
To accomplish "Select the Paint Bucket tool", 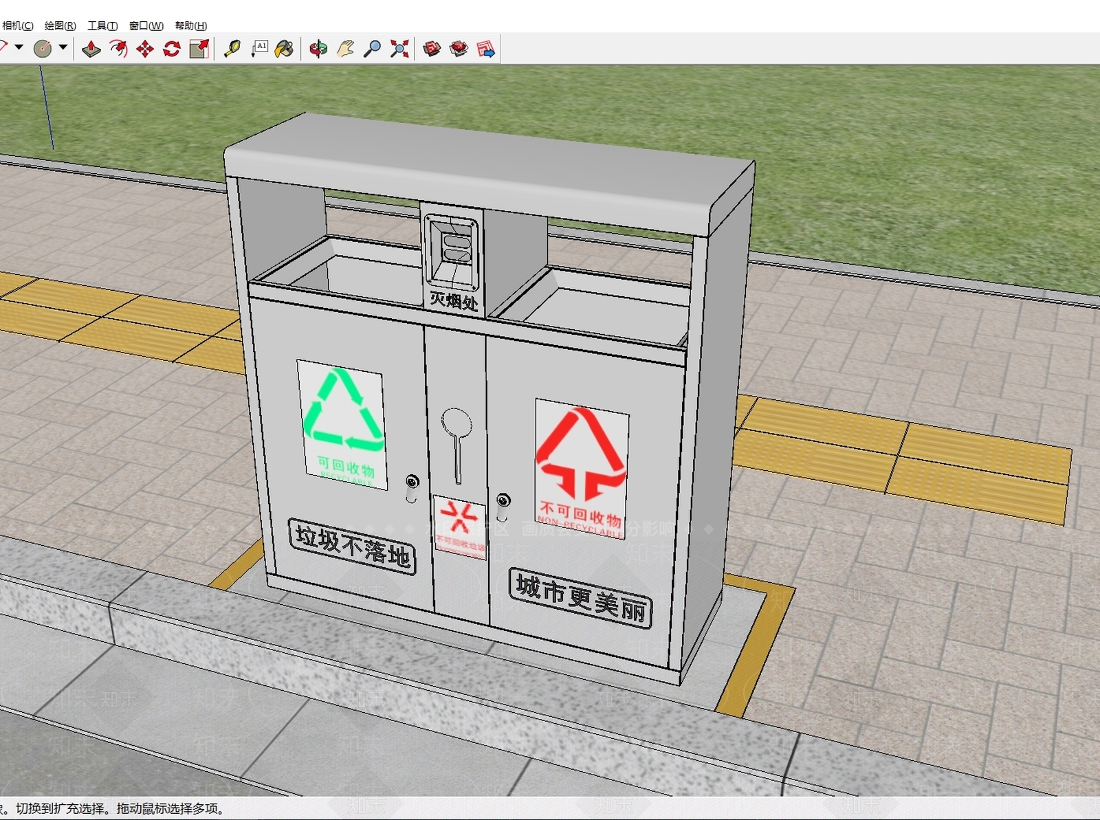I will (284, 49).
